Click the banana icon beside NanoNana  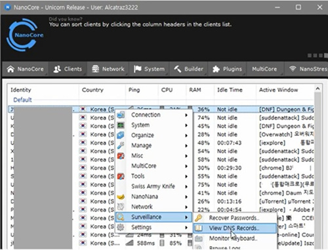pos(121,197)
